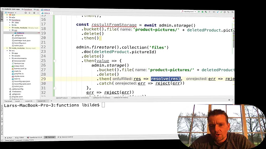Open polyfills.ts in project tree
266x149 pixels.
coord(18,74)
